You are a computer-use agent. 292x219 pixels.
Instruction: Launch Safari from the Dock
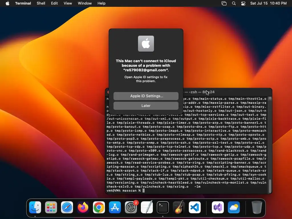pyautogui.click(x=67, y=207)
